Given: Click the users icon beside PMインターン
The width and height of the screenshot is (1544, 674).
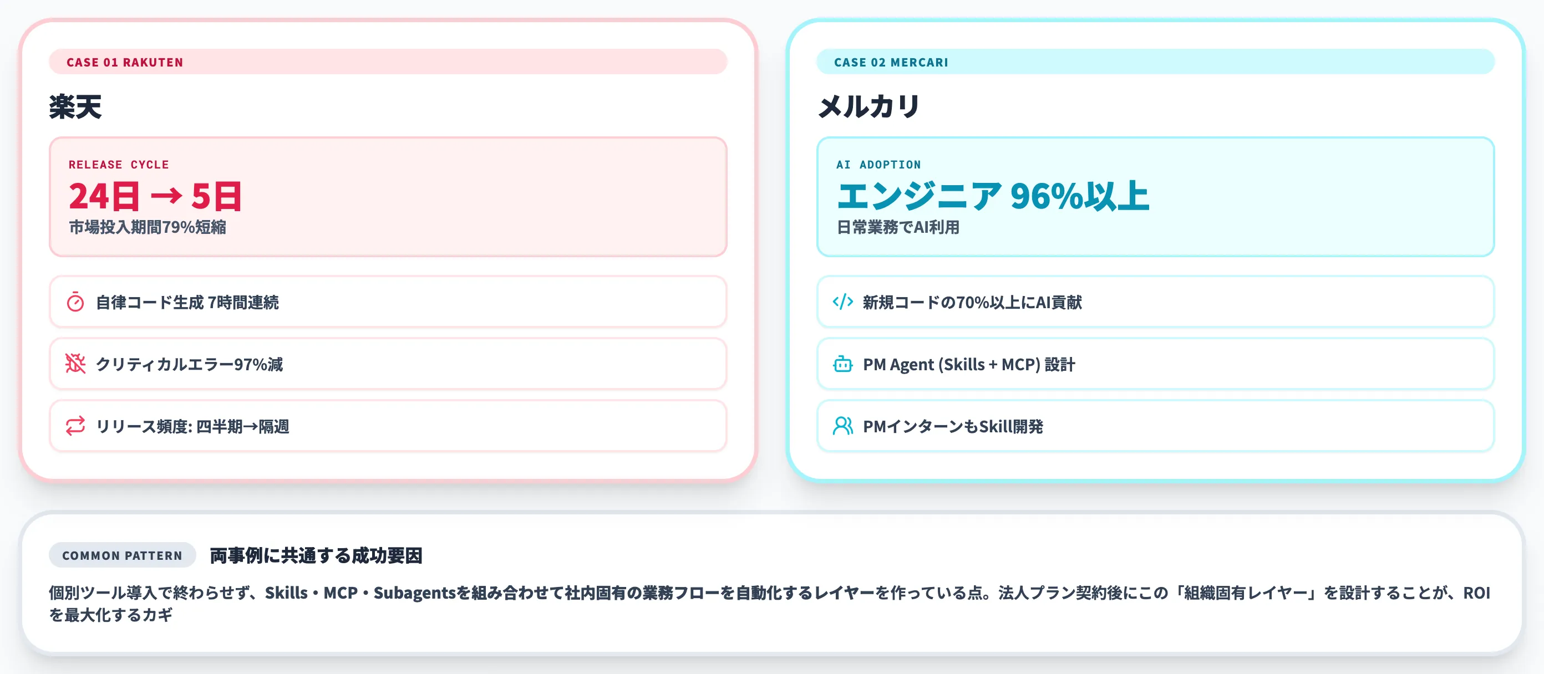Looking at the screenshot, I should 843,426.
